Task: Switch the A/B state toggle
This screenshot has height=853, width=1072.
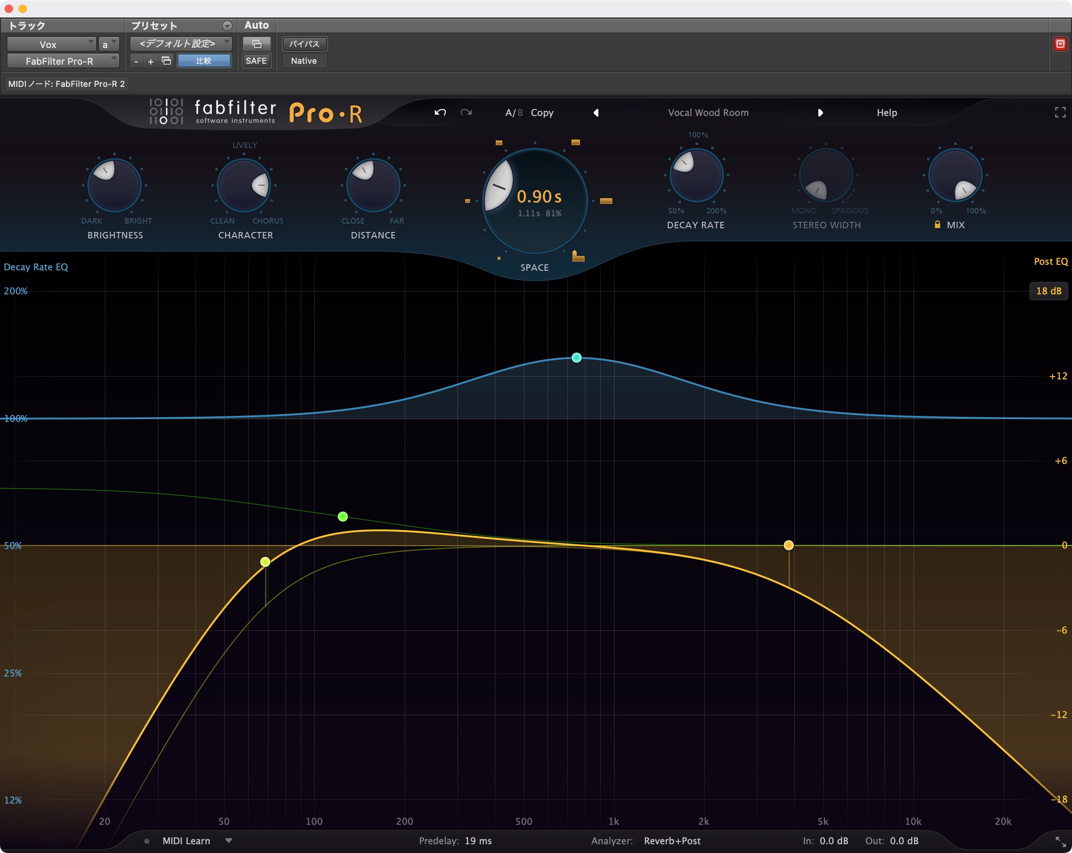Action: coord(514,113)
